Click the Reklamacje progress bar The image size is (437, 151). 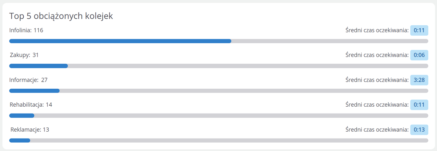coord(218,141)
